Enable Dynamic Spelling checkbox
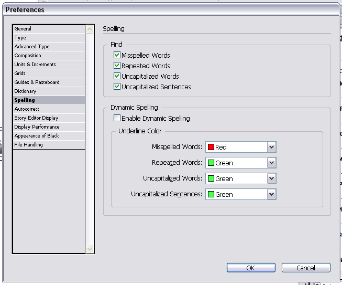The height and width of the screenshot is (285, 342). coord(117,118)
